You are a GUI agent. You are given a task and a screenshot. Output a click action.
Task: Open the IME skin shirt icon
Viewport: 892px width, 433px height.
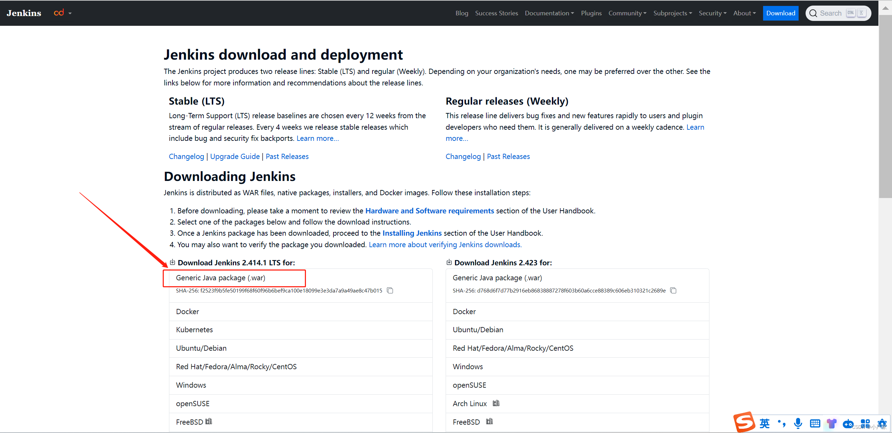click(832, 424)
